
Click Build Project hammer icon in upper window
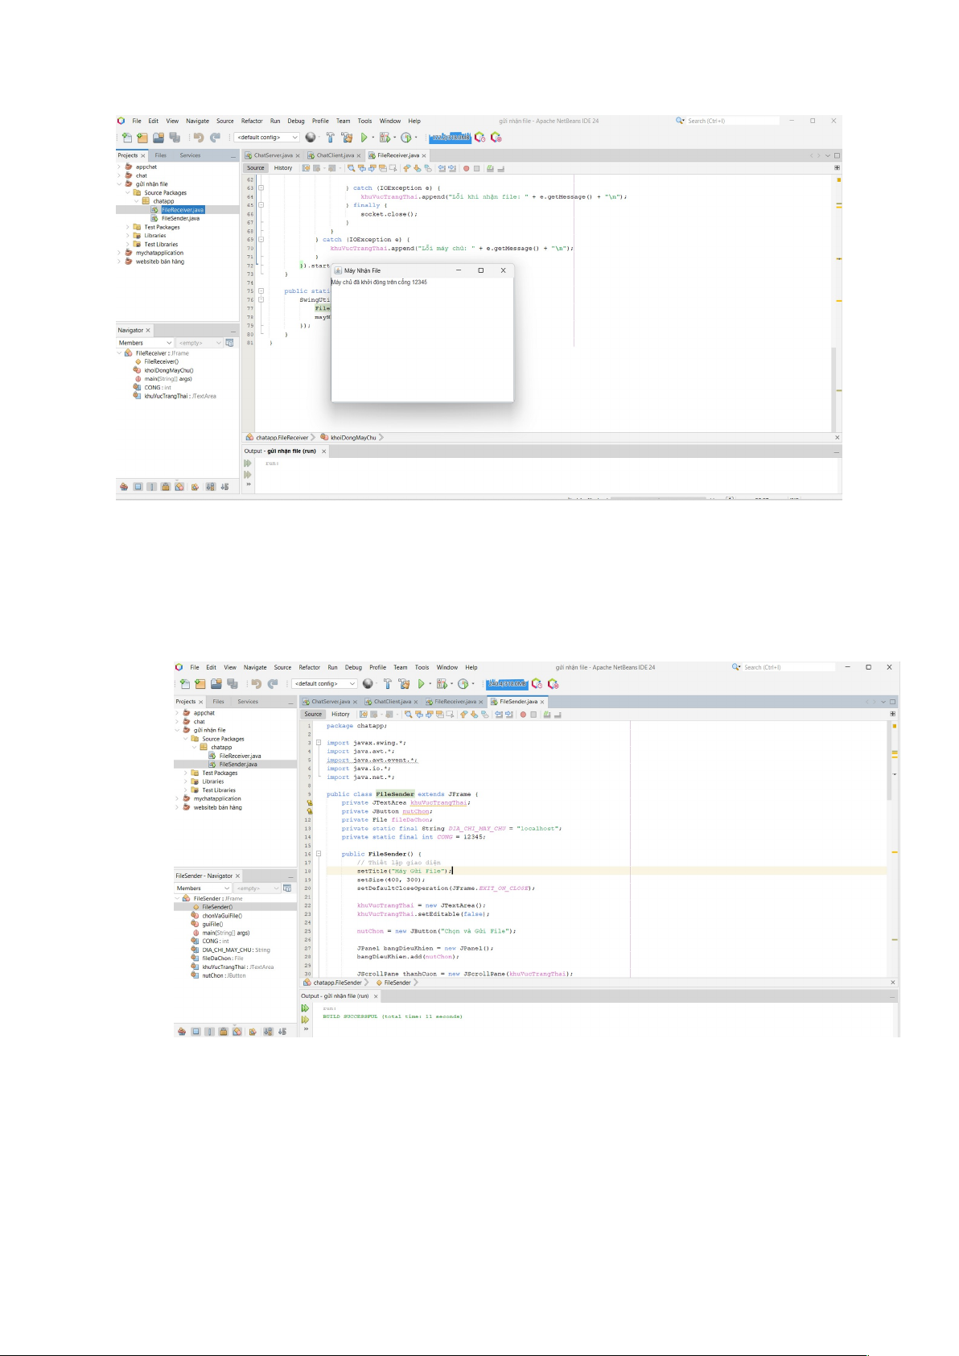pyautogui.click(x=330, y=138)
